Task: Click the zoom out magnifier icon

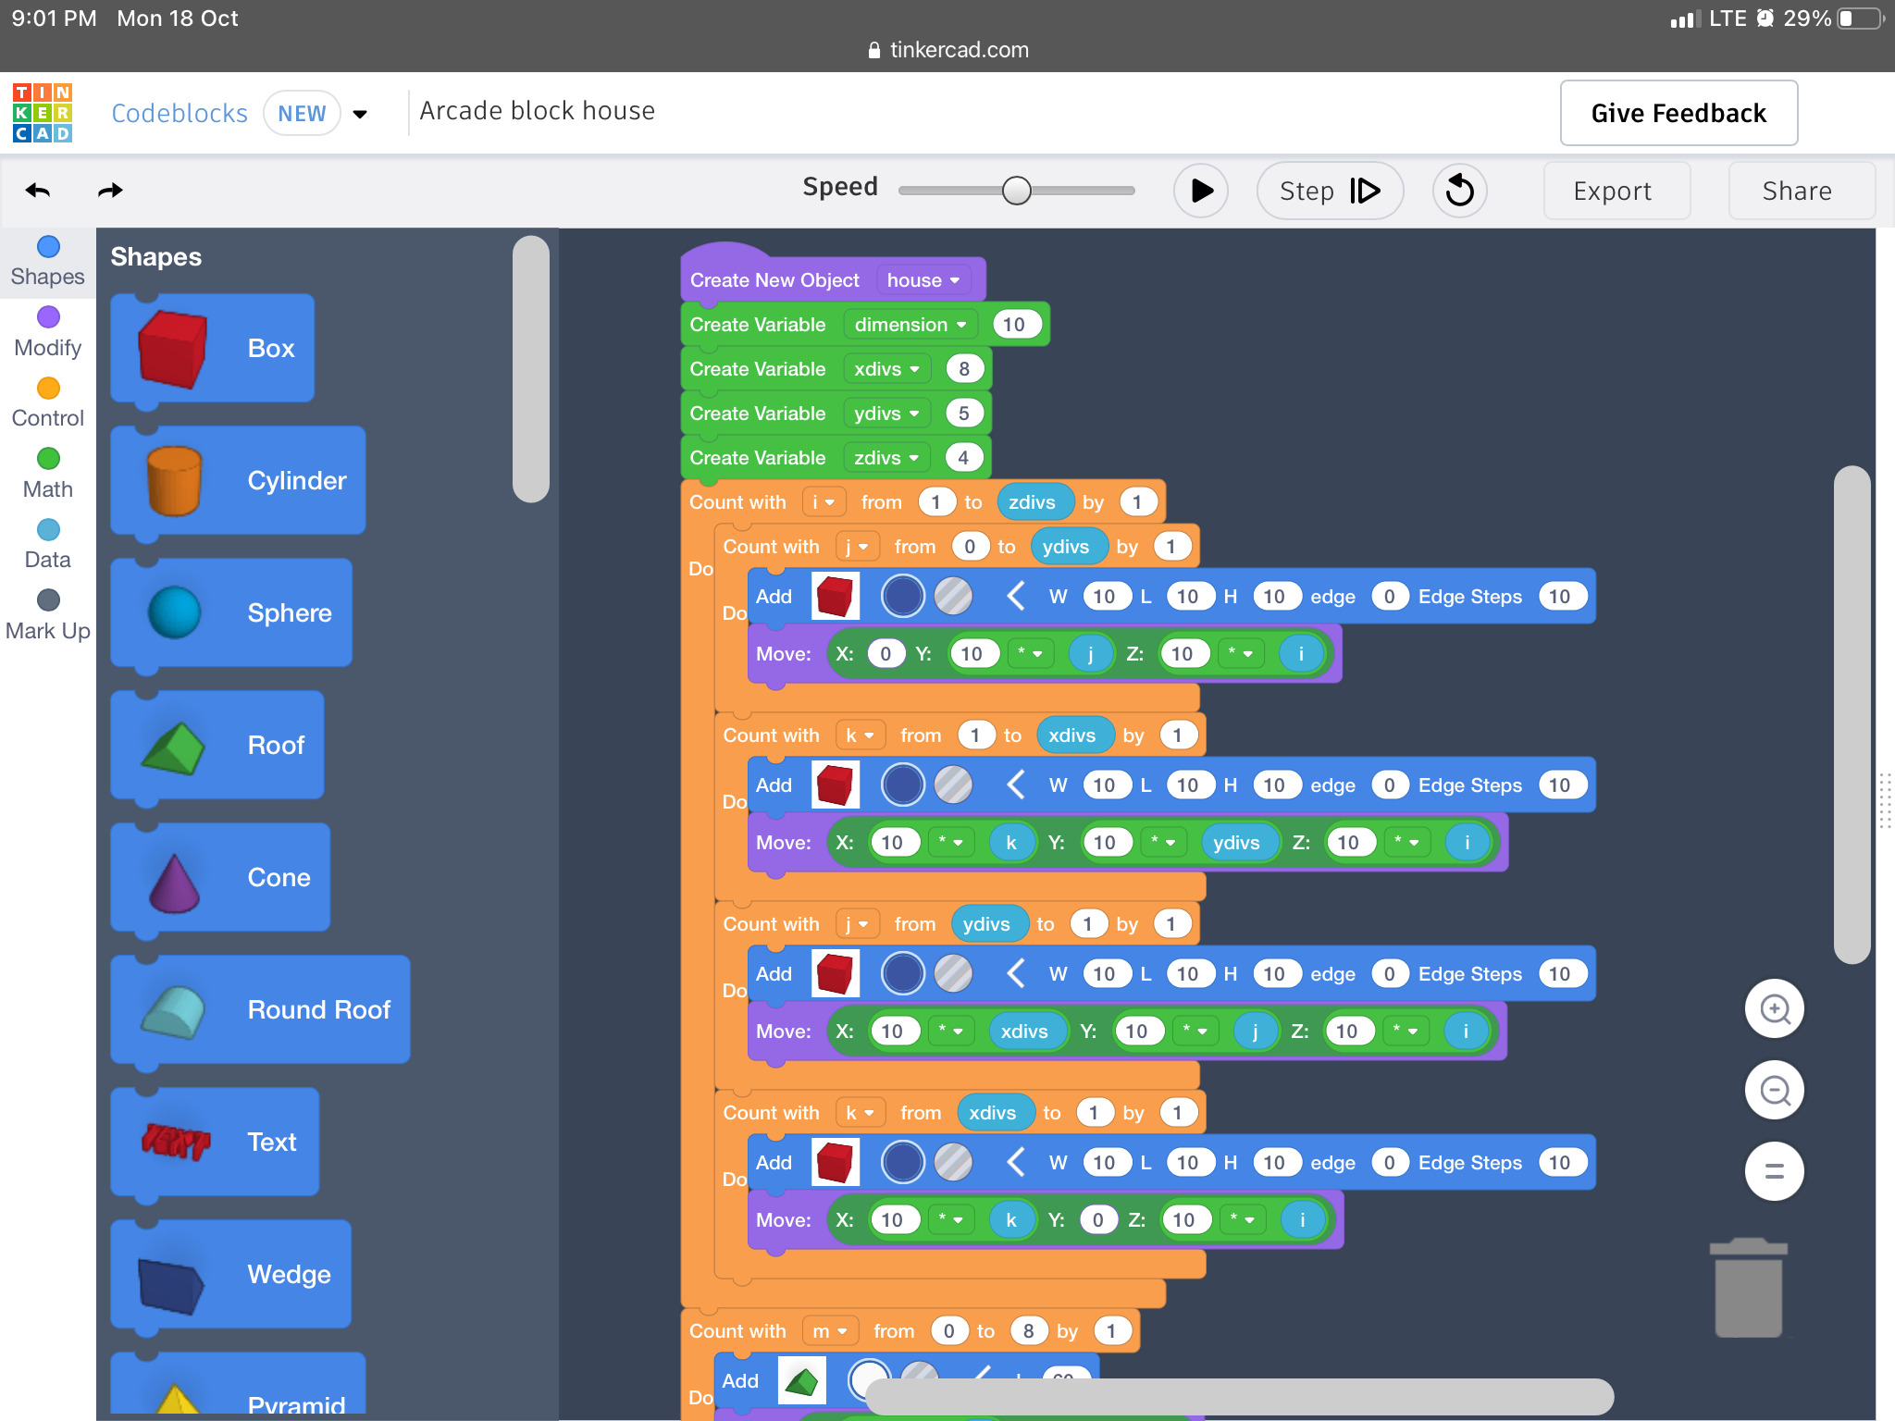Action: [1774, 1091]
